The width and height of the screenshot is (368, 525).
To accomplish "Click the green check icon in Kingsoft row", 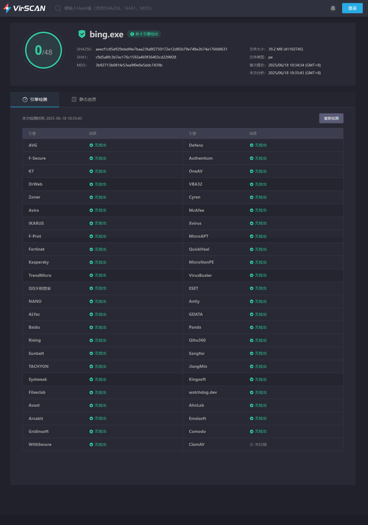I will click(x=251, y=379).
